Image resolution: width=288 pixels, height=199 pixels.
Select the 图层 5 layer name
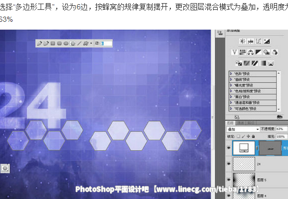[x=261, y=180]
